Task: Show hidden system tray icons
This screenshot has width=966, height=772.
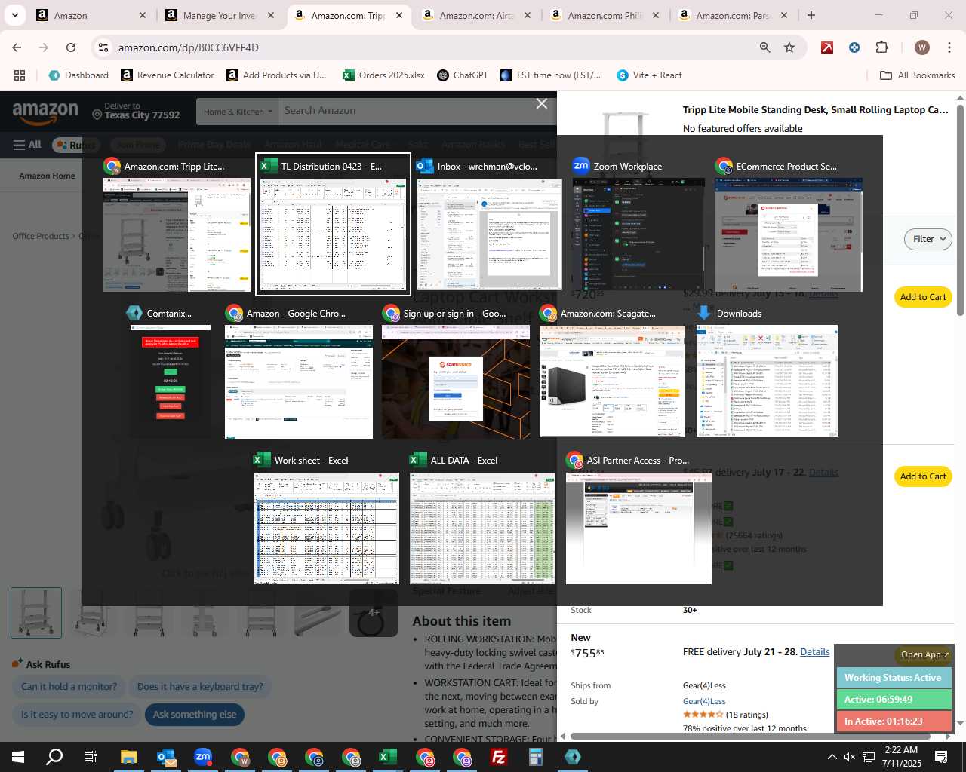Action: (x=832, y=757)
